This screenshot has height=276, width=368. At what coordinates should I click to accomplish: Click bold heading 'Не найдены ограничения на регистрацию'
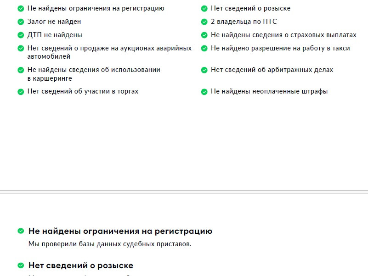(x=120, y=231)
